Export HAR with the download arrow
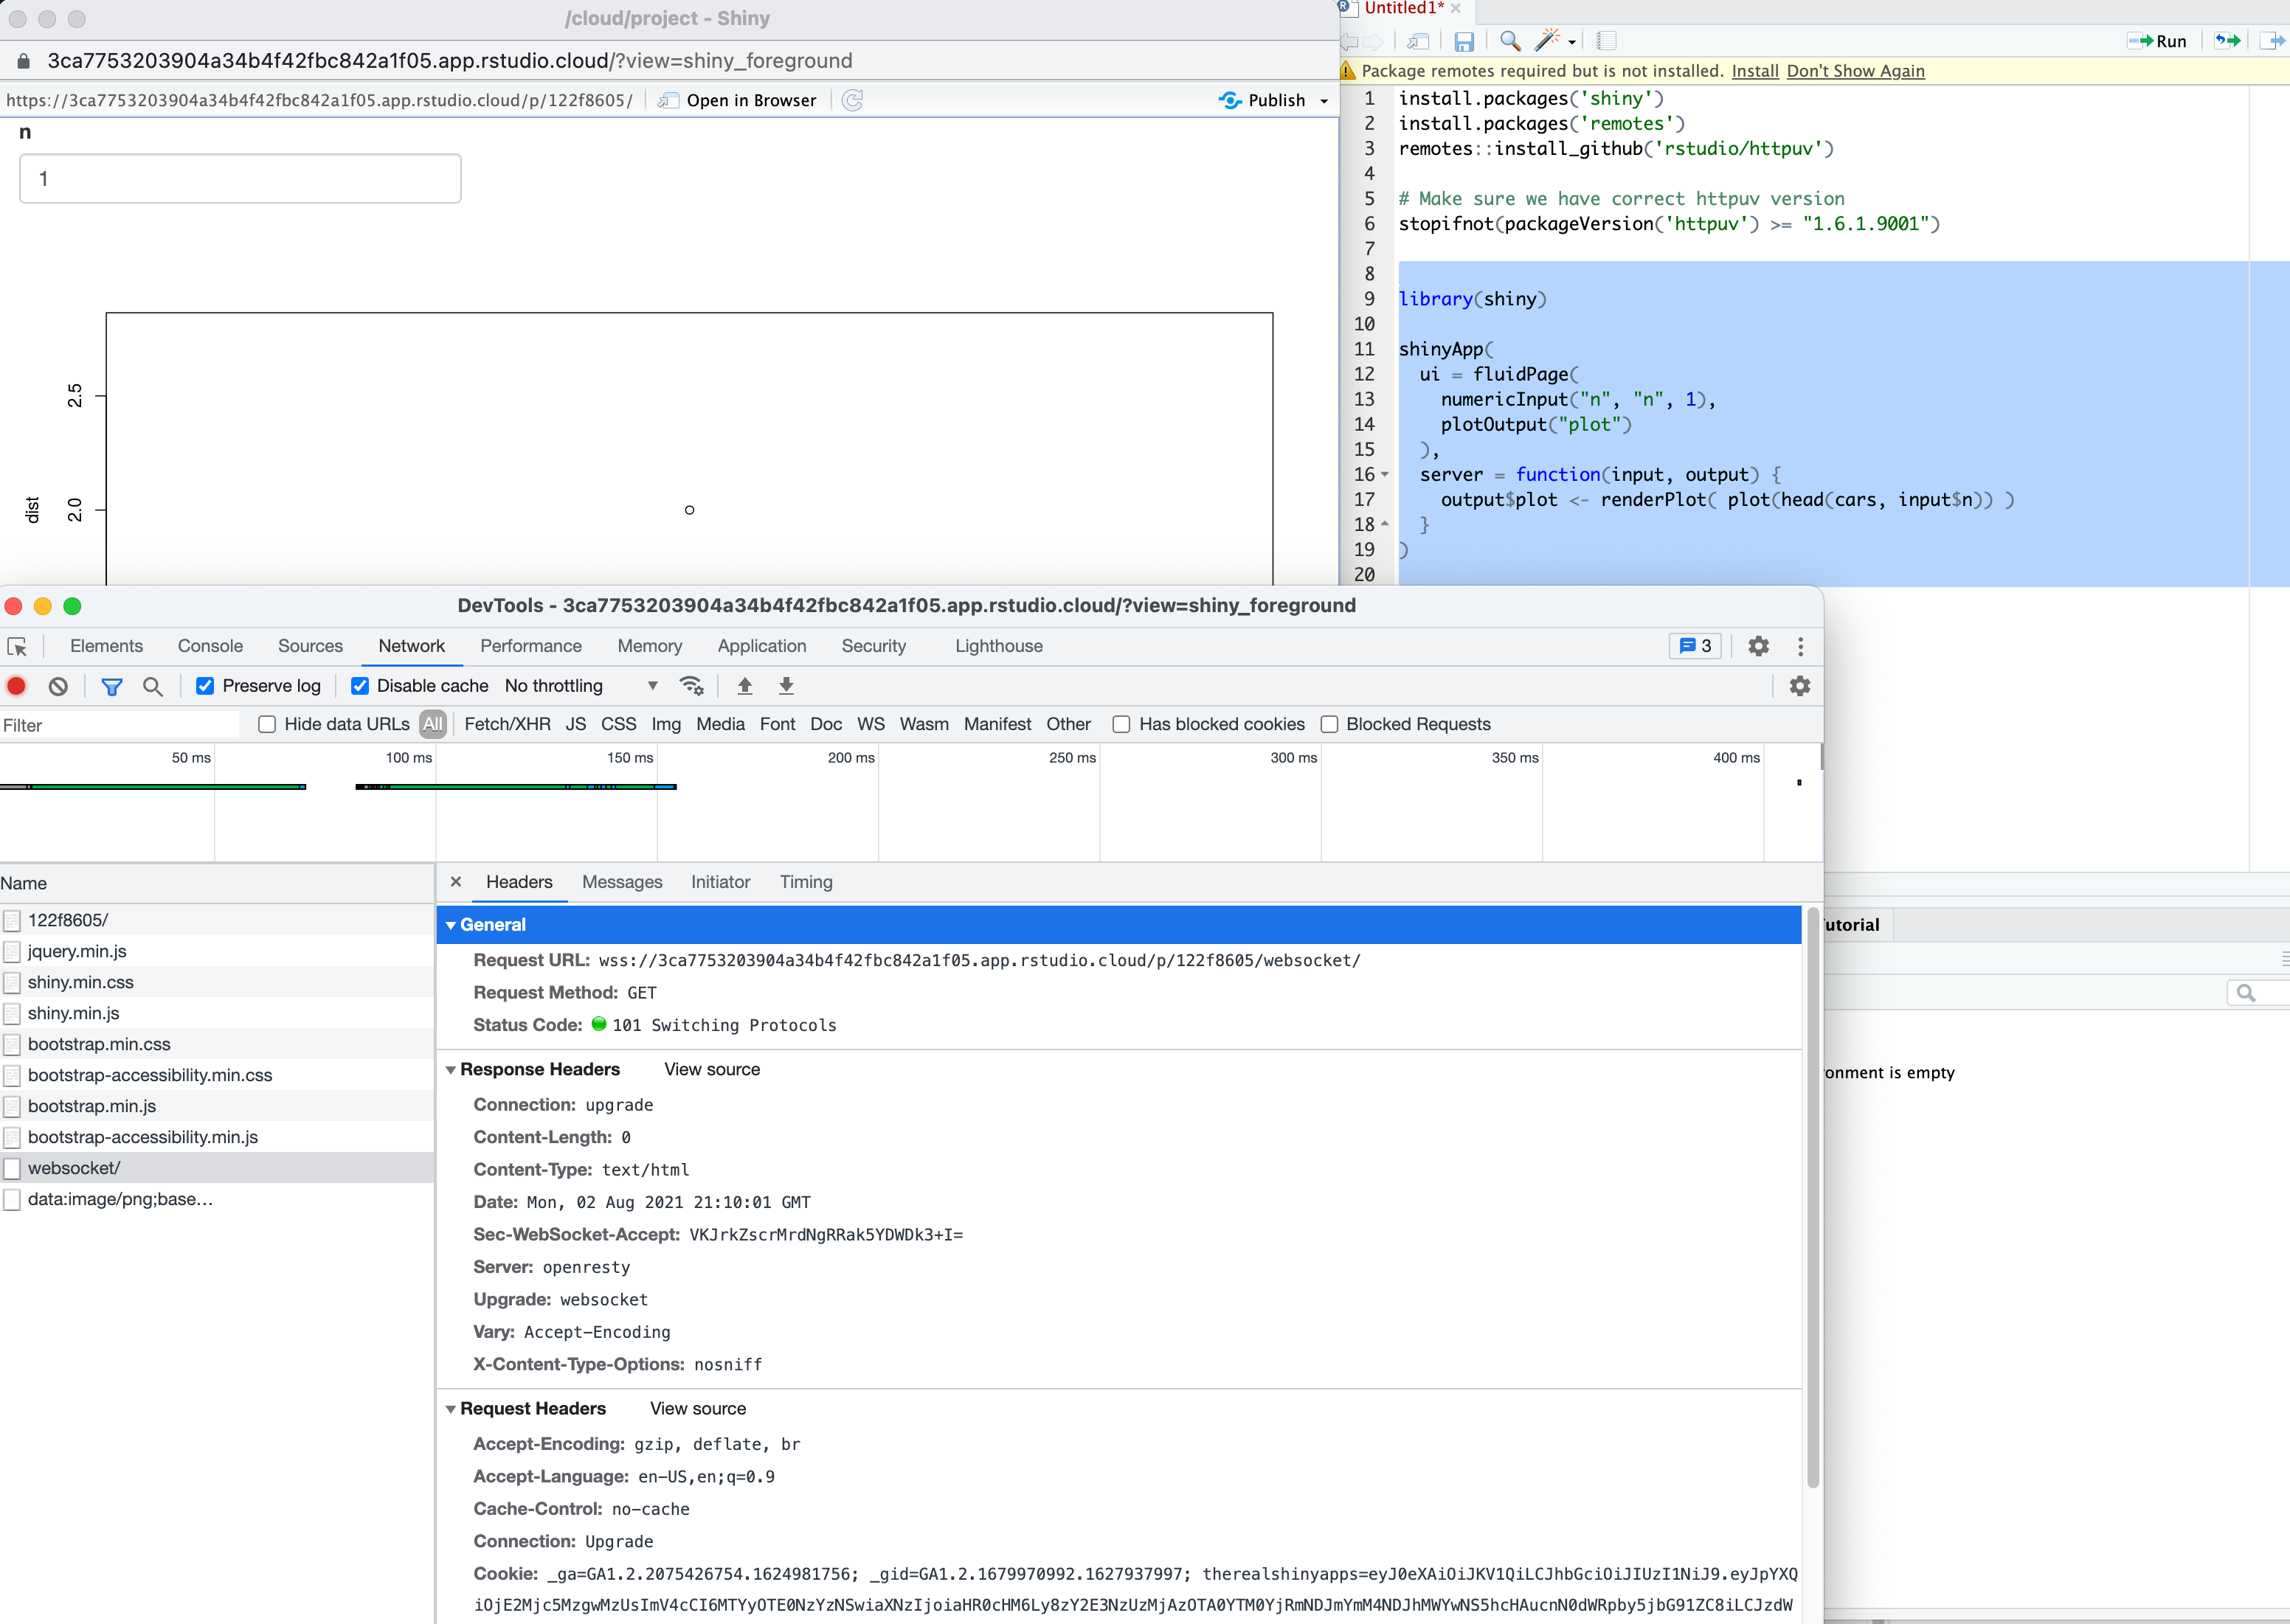The width and height of the screenshot is (2290, 1624). click(x=786, y=686)
